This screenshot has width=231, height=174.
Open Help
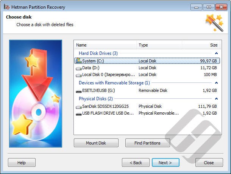click(x=22, y=163)
